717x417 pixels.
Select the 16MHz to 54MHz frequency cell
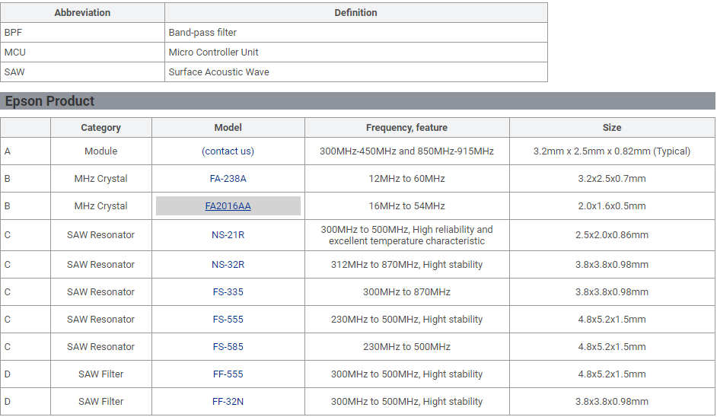406,206
